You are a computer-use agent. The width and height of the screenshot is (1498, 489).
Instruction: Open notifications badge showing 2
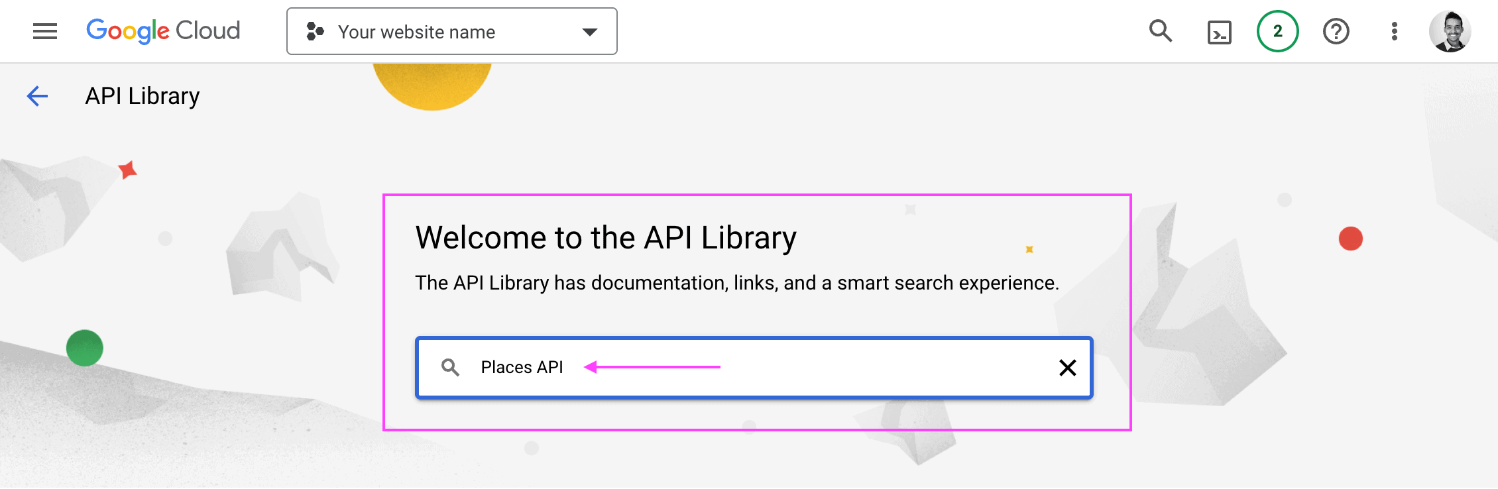[1277, 31]
